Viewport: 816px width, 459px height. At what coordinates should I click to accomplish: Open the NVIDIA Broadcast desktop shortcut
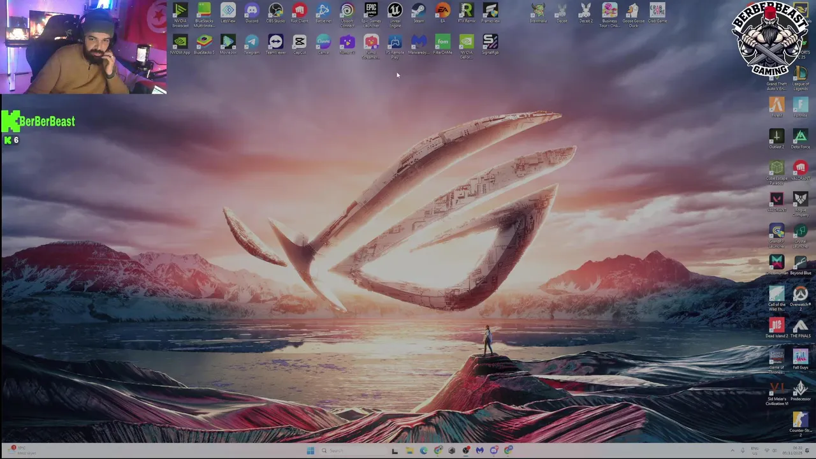[x=180, y=15]
